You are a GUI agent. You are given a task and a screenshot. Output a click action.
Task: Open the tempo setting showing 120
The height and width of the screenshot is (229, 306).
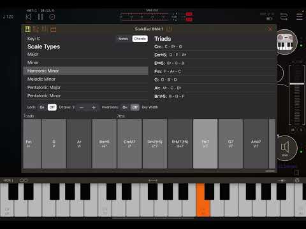(8, 17)
